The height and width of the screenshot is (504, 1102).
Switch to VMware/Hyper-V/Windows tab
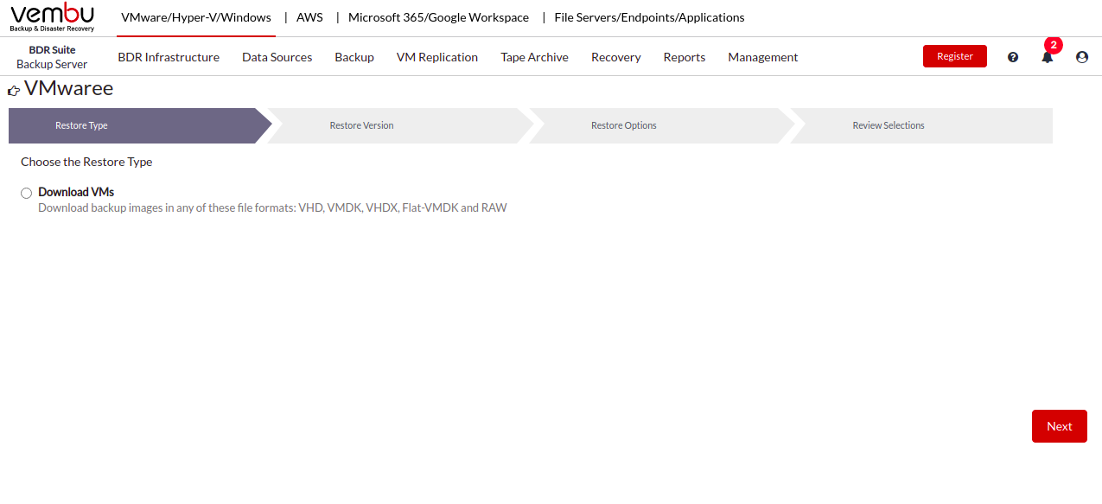click(x=196, y=17)
